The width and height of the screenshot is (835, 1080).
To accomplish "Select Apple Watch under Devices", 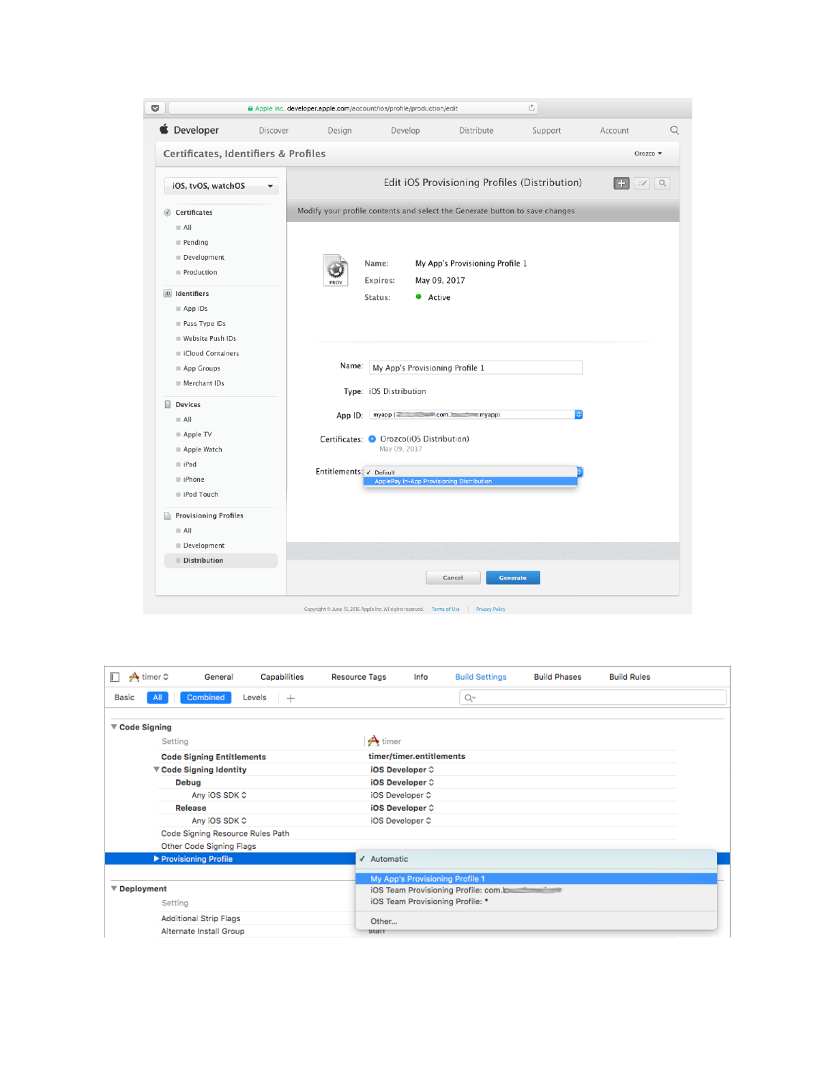I will click(203, 449).
